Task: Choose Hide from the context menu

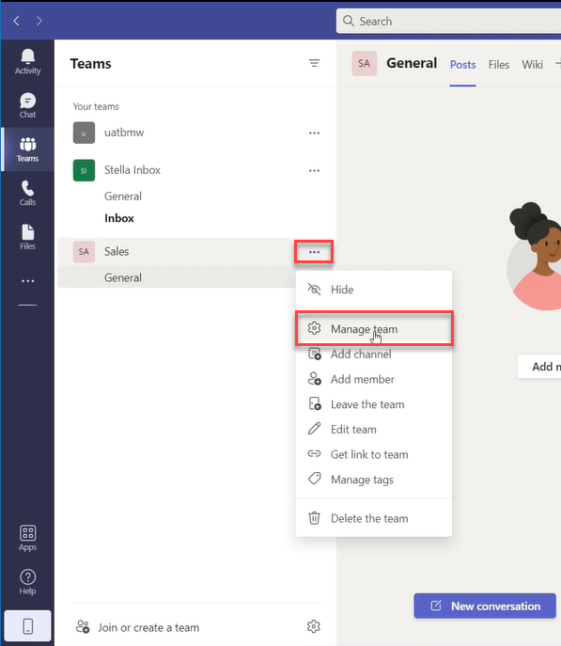Action: 374,290
